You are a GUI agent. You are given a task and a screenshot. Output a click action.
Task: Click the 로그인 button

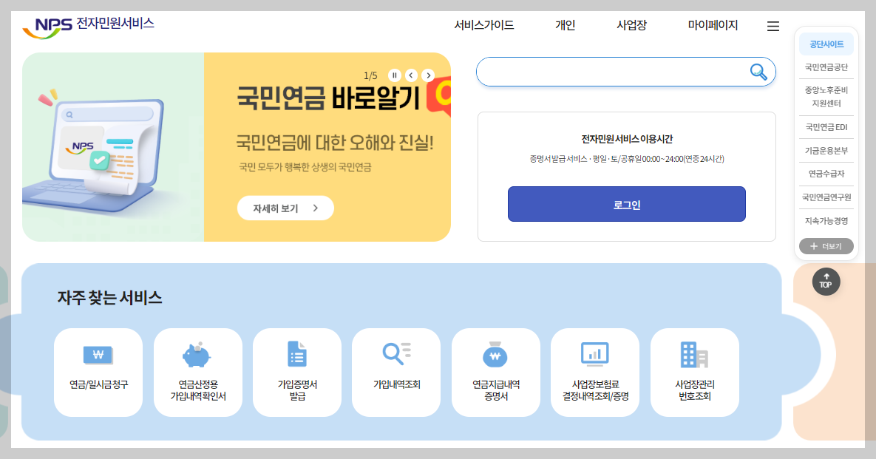point(626,204)
